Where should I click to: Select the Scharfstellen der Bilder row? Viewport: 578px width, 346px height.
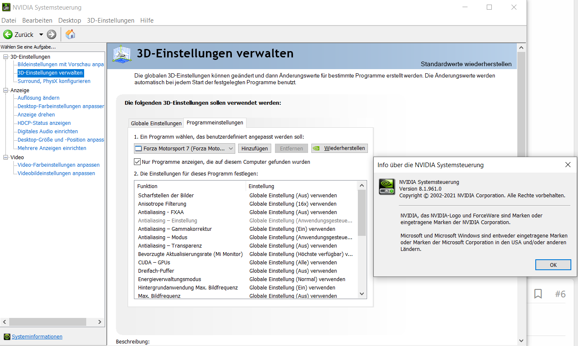click(246, 196)
